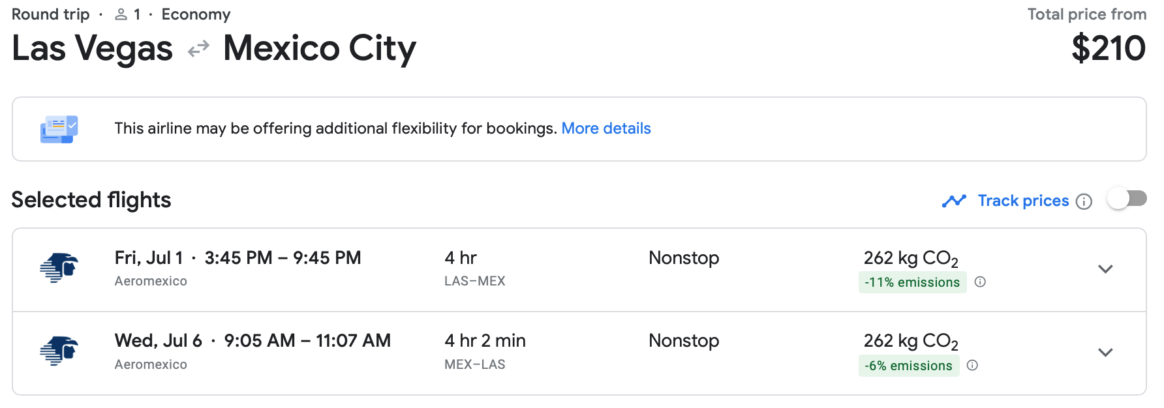The height and width of the screenshot is (408, 1164).
Task: Select the 9:05 AM – 11:07 AM flight time
Action: coord(307,341)
